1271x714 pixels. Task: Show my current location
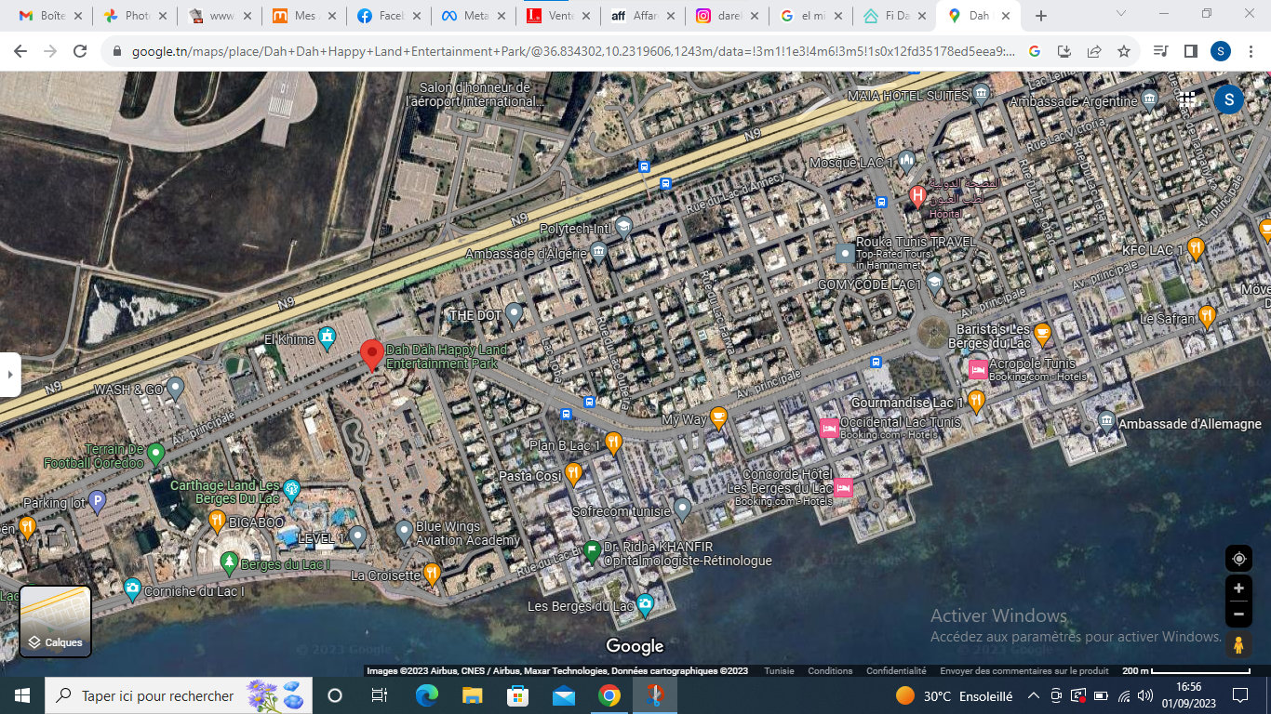coord(1238,559)
